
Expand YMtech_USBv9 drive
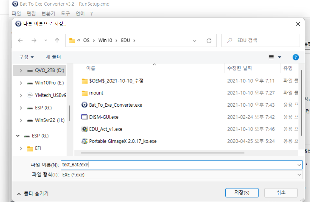click(21, 95)
